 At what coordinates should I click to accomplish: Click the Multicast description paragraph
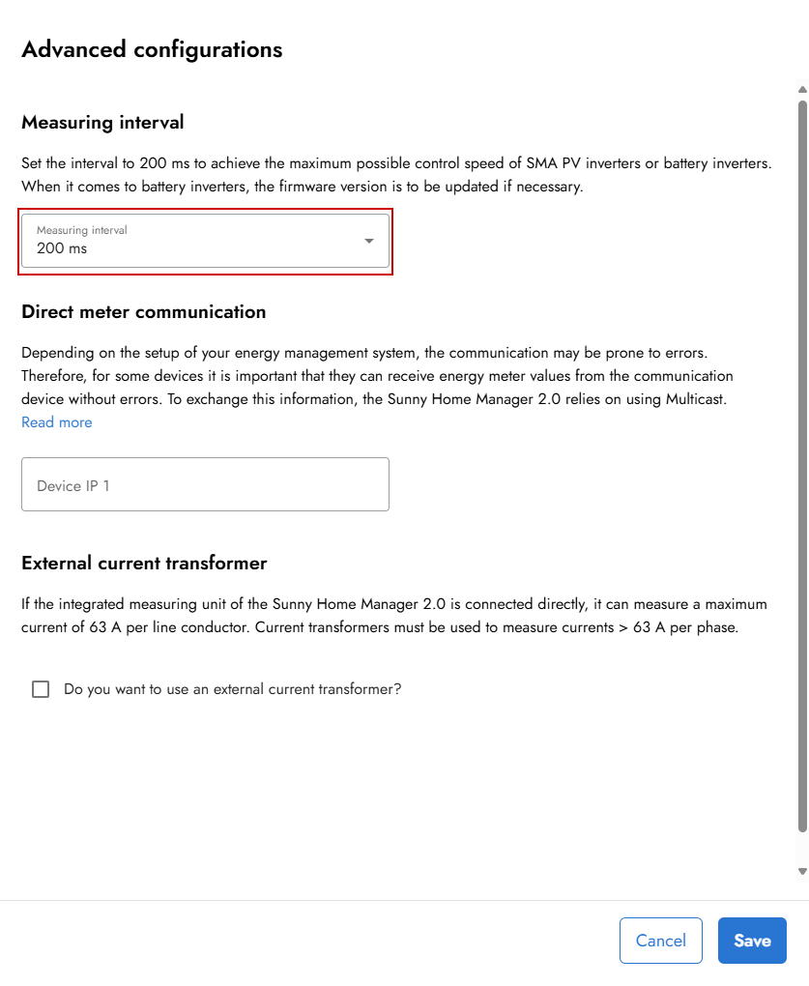(x=377, y=375)
